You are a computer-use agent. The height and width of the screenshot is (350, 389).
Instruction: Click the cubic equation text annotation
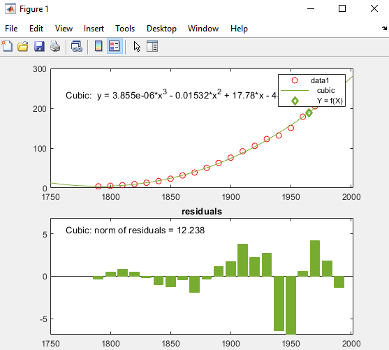coord(172,95)
